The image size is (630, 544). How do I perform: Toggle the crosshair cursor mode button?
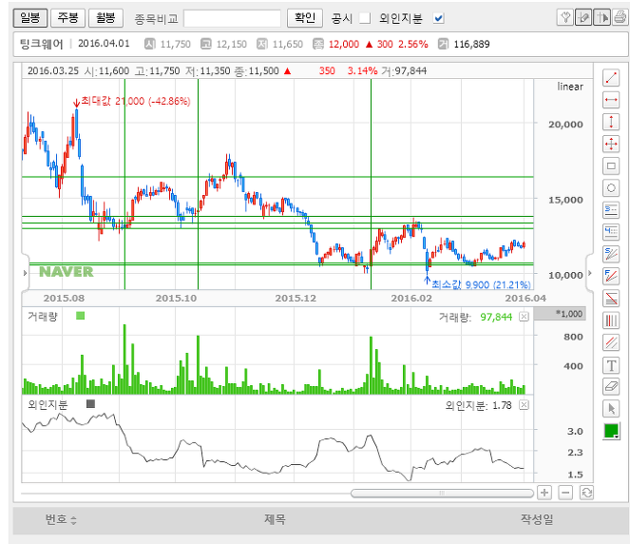tap(601, 18)
